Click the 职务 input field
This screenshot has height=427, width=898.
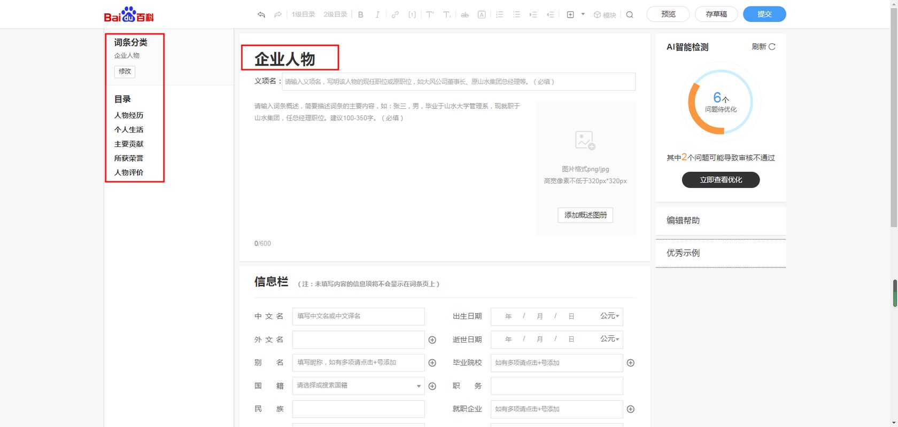pyautogui.click(x=557, y=386)
